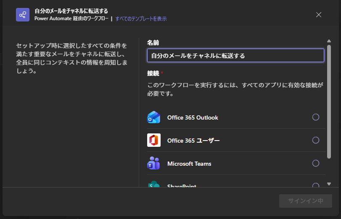Click the Microsoft Teams app icon

click(x=153, y=163)
